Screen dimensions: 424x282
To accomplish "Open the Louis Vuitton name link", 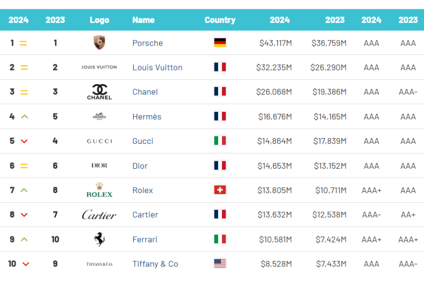I will [157, 68].
